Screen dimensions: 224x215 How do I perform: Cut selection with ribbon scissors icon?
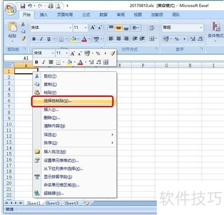click(23, 24)
